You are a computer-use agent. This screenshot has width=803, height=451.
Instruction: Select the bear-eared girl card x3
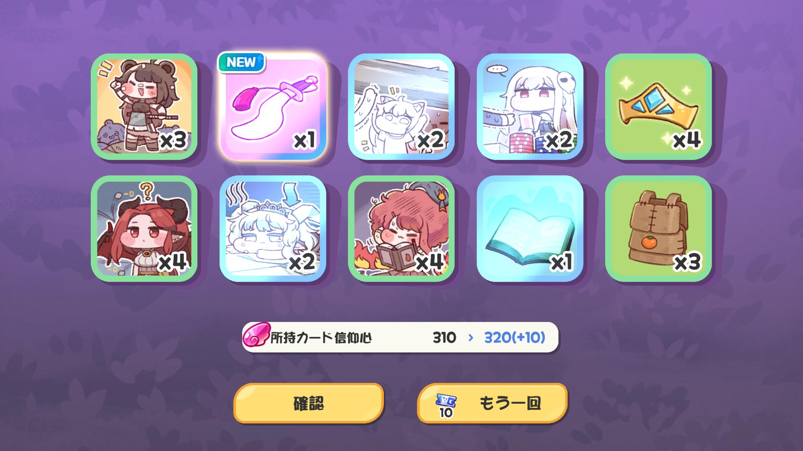click(144, 106)
